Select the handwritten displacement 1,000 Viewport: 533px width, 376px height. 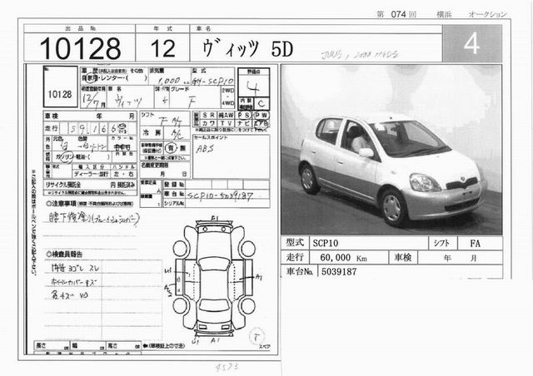pyautogui.click(x=169, y=81)
